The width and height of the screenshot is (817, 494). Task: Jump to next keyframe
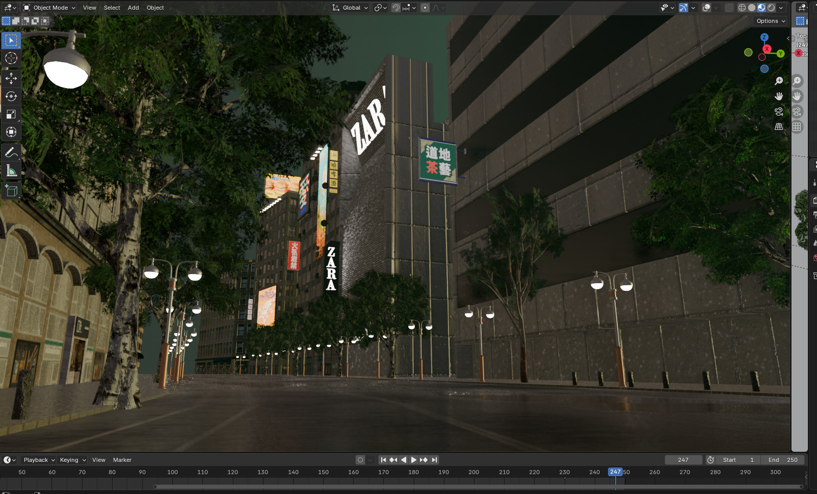coord(424,460)
